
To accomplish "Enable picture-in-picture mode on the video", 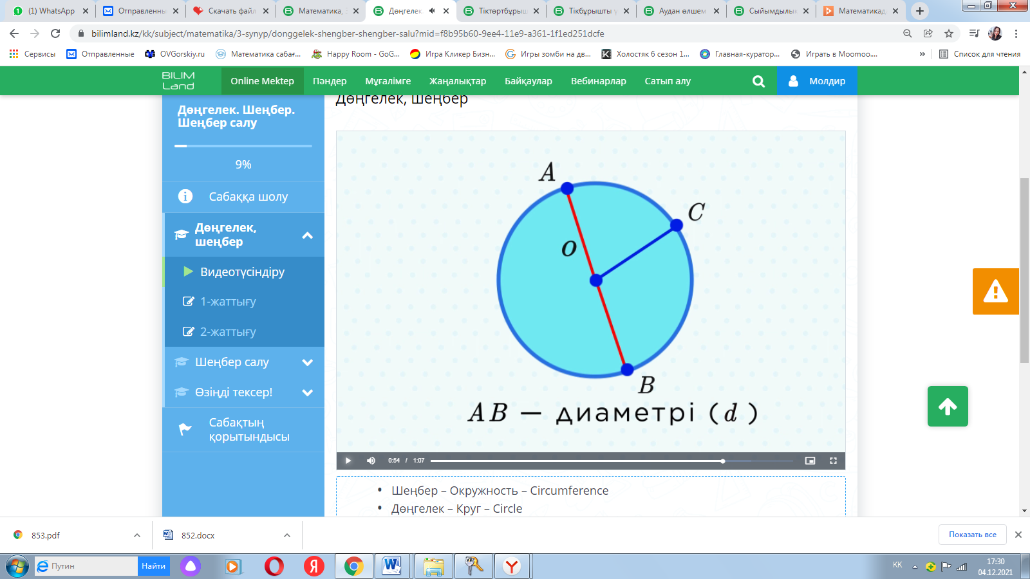I will click(810, 461).
